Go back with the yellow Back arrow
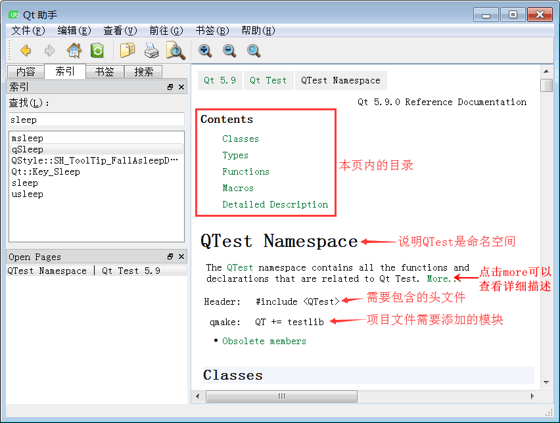The height and width of the screenshot is (423, 560). pyautogui.click(x=26, y=51)
